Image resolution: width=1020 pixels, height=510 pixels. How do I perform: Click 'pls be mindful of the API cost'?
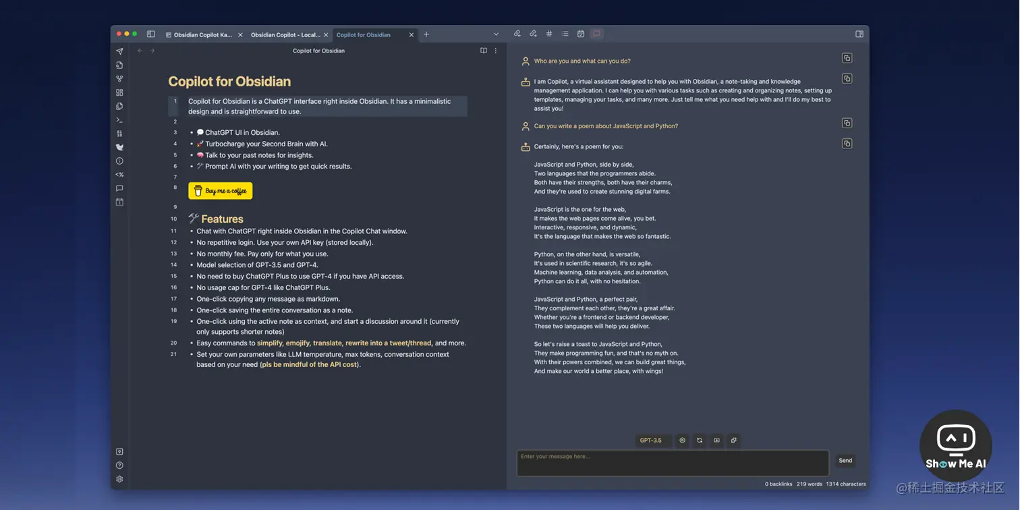[309, 365]
